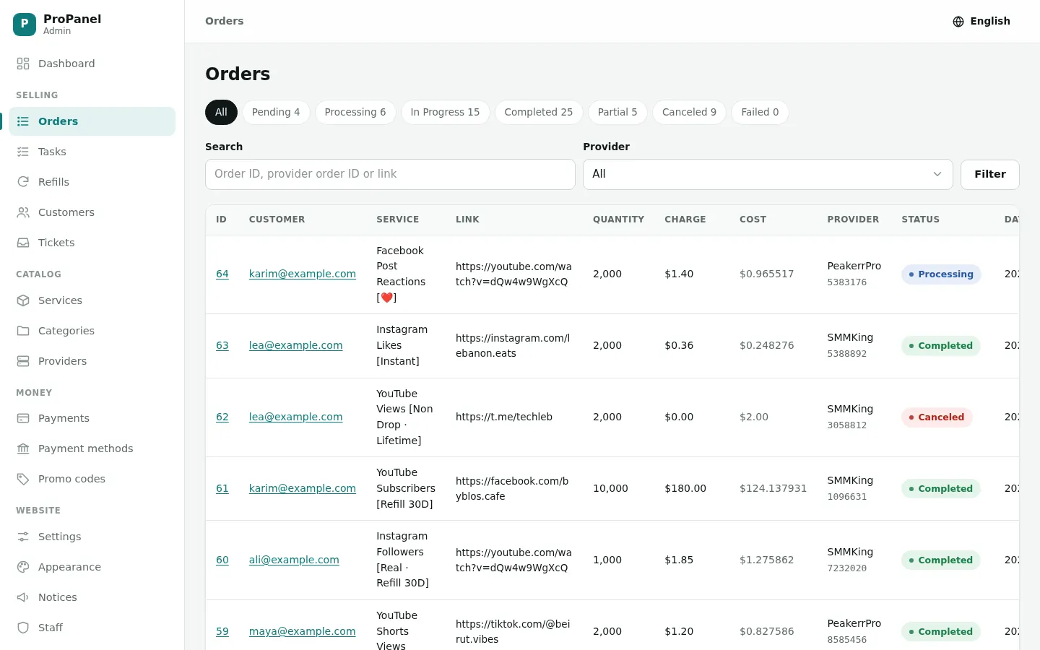
Task: Open order ID 64 link
Action: [222, 274]
